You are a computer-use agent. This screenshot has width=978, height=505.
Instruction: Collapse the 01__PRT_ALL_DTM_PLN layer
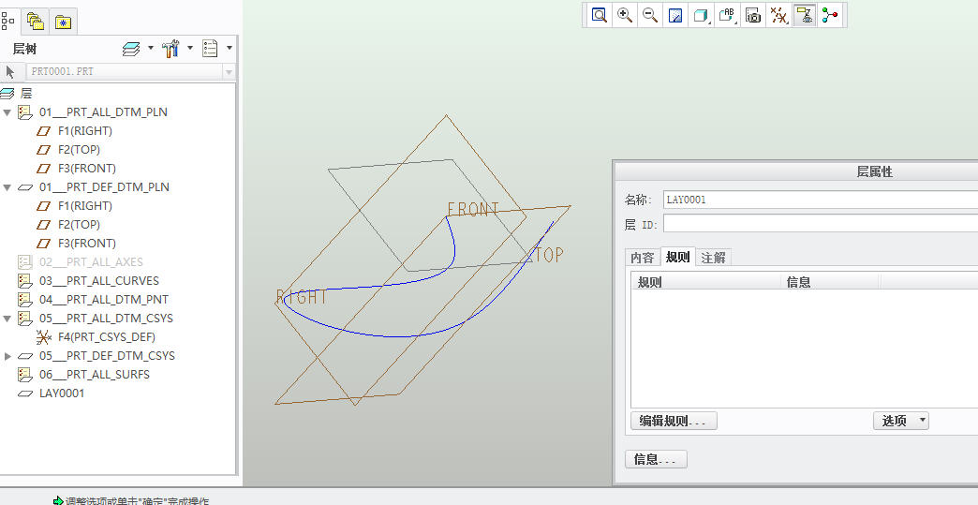(7, 112)
